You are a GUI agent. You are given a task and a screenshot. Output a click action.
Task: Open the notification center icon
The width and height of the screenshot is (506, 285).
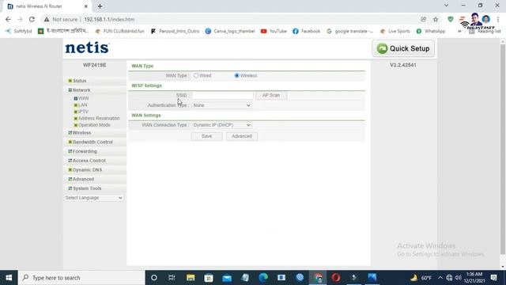click(x=493, y=278)
